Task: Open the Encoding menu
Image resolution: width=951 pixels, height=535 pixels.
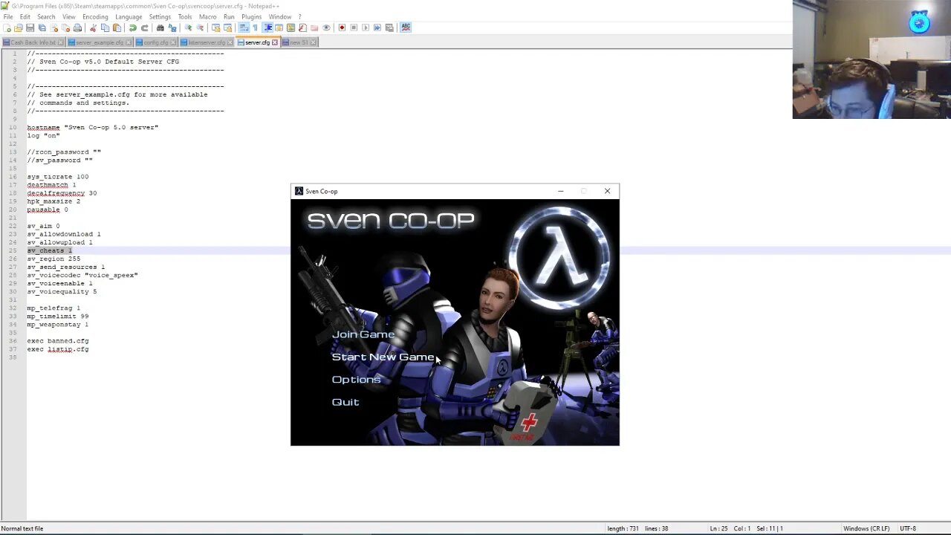Action: pos(95,16)
